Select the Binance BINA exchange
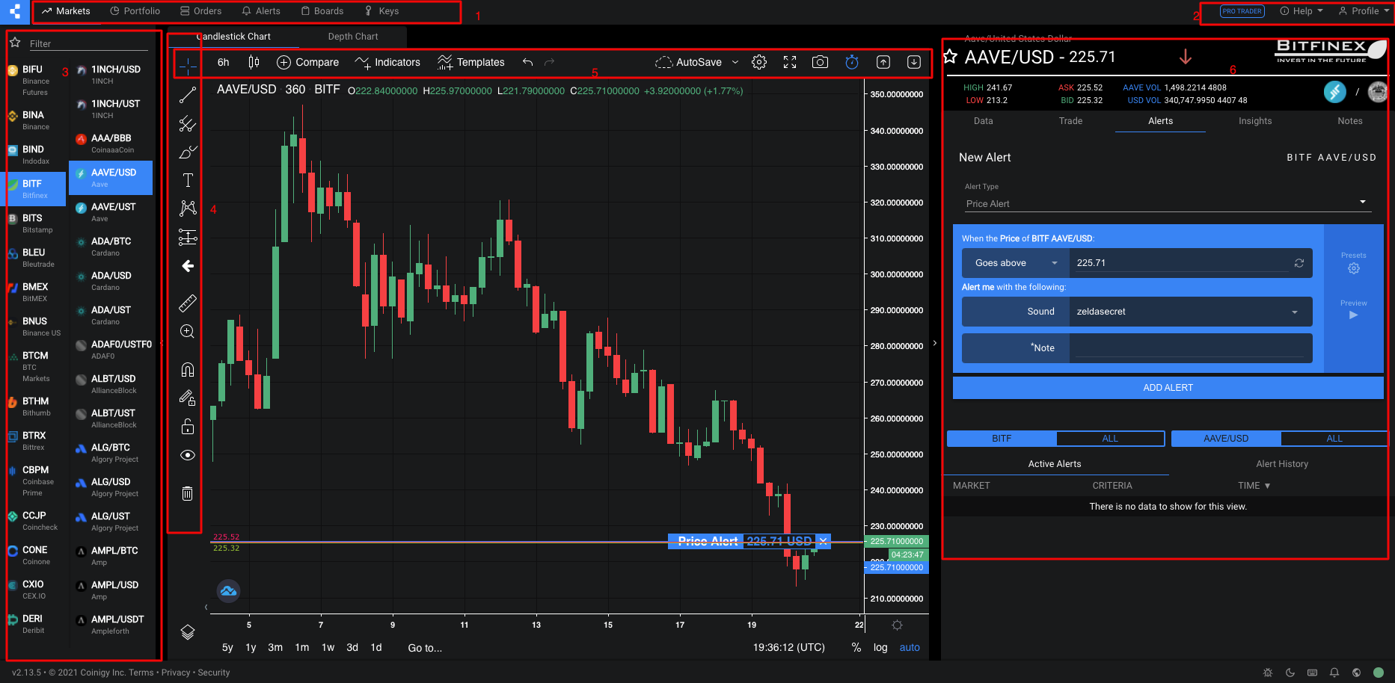The width and height of the screenshot is (1395, 683). tap(35, 120)
